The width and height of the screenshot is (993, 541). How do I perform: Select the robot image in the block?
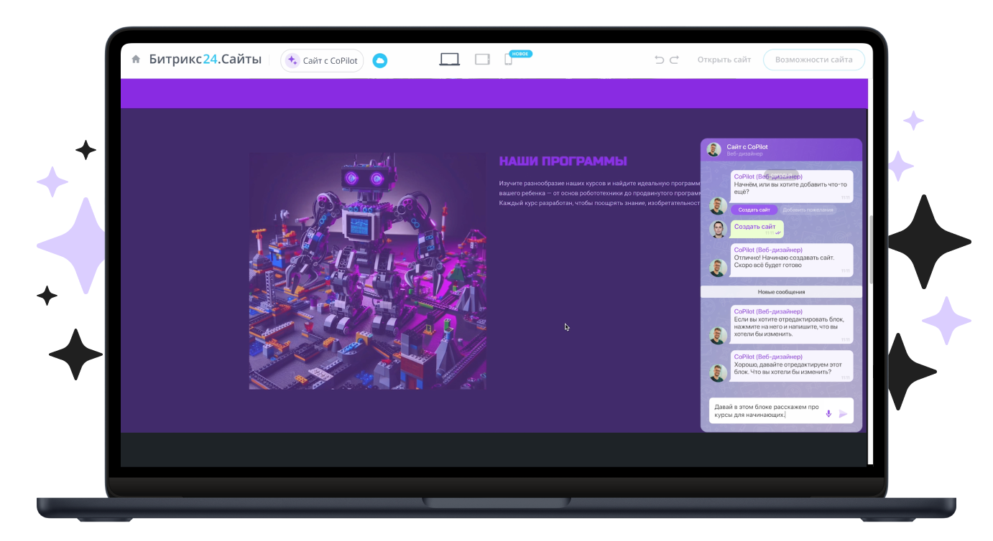tap(367, 270)
